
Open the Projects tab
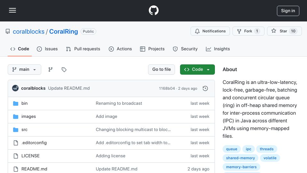click(152, 49)
